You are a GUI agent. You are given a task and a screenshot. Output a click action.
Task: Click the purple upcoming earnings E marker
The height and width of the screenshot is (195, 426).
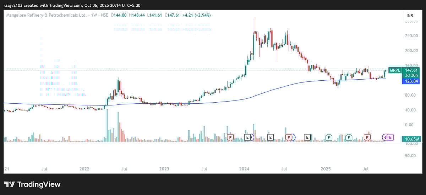click(390, 137)
